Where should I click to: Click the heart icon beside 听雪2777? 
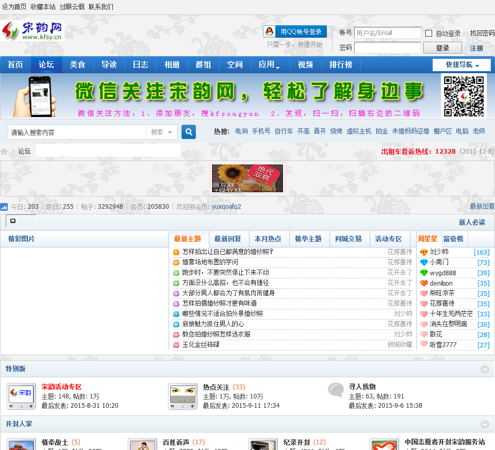click(424, 344)
